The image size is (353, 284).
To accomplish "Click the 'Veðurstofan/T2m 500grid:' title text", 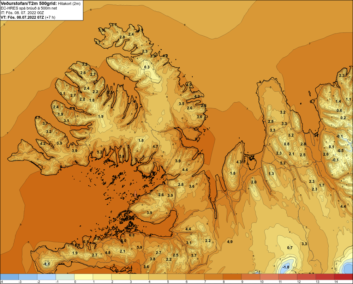I will click(29, 4).
